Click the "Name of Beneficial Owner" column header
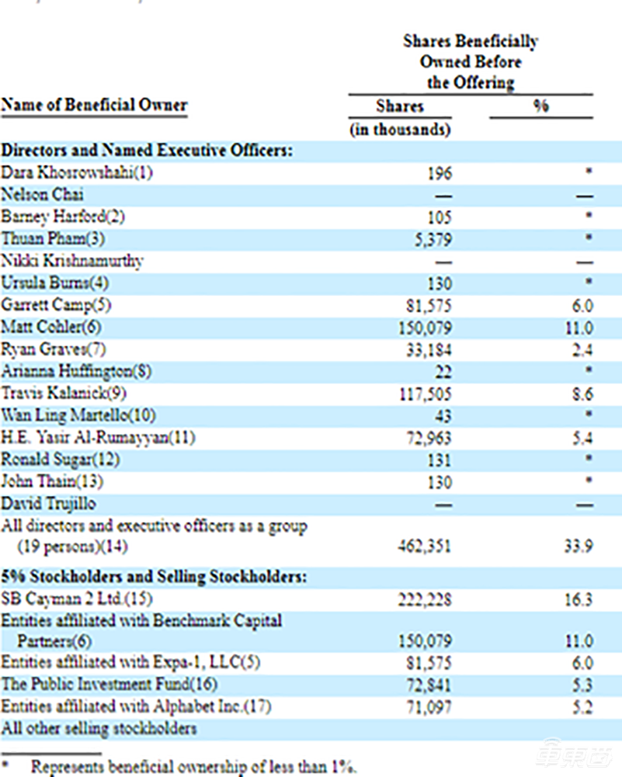 (94, 106)
